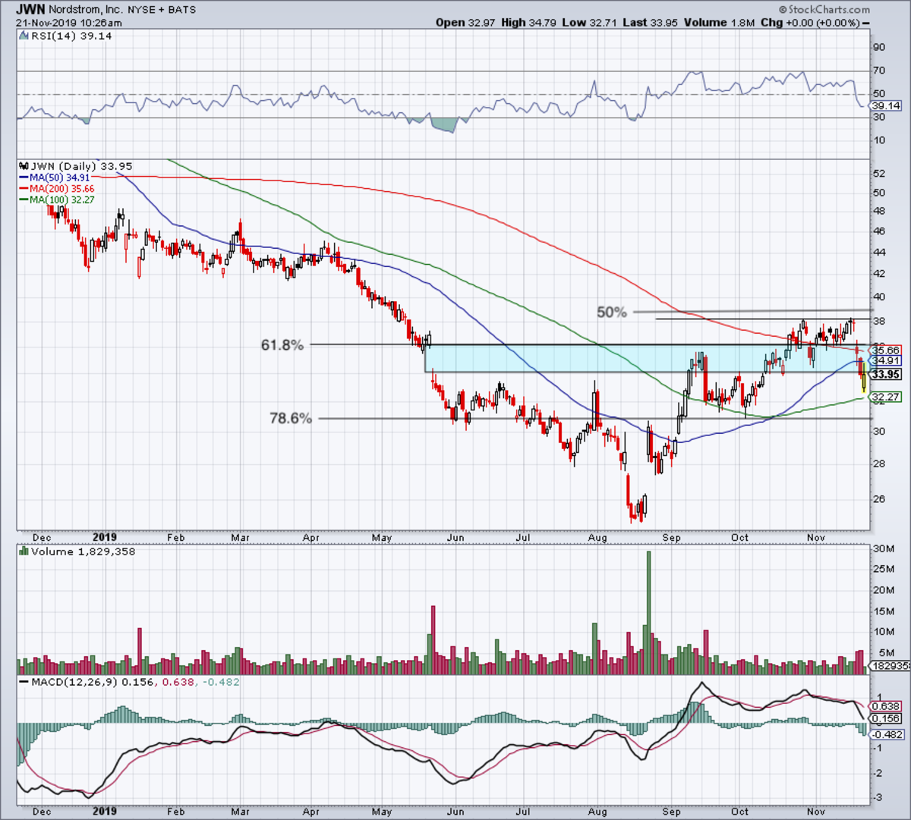Click the 44 label on price axis

[x=879, y=252]
